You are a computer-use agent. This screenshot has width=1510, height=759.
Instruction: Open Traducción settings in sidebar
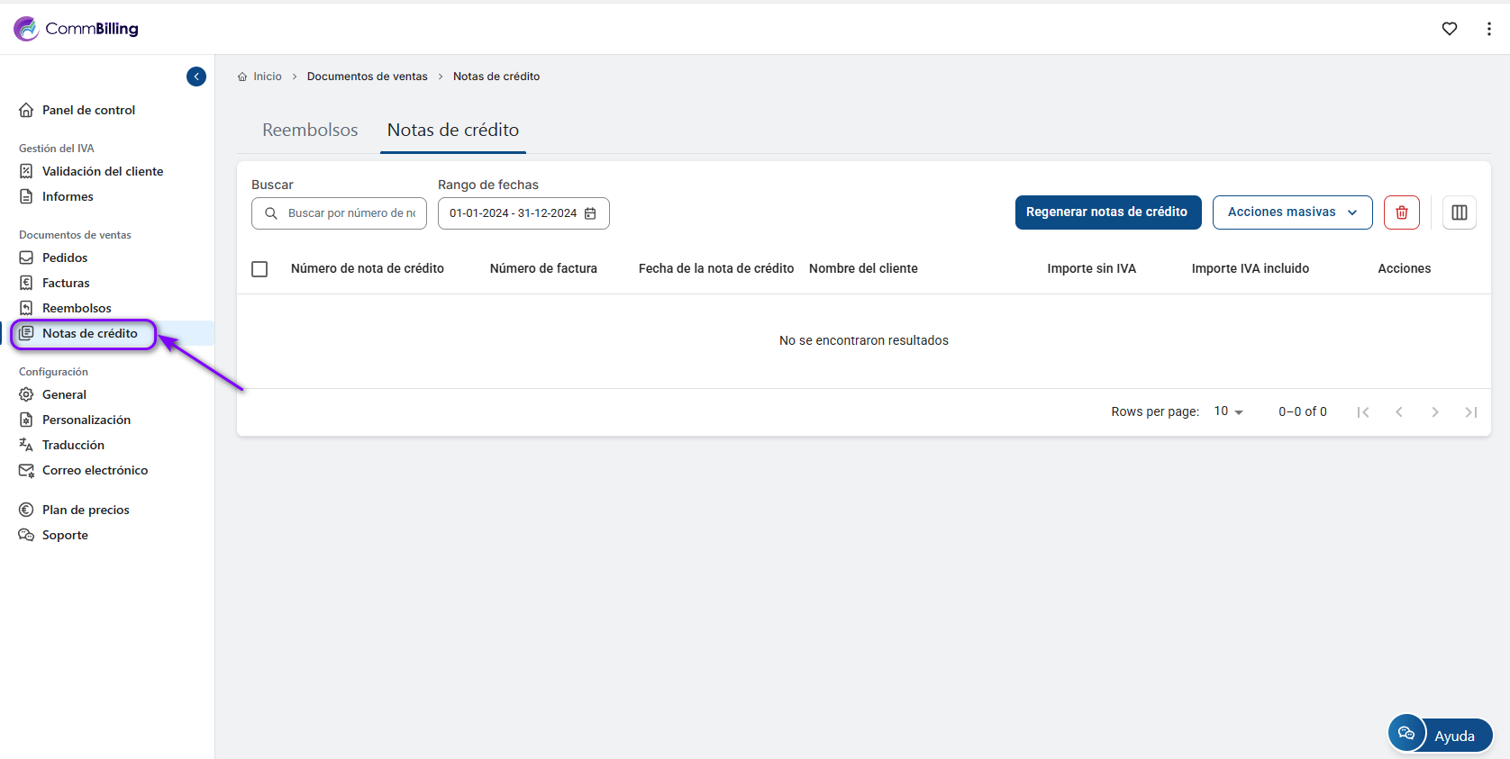(73, 445)
